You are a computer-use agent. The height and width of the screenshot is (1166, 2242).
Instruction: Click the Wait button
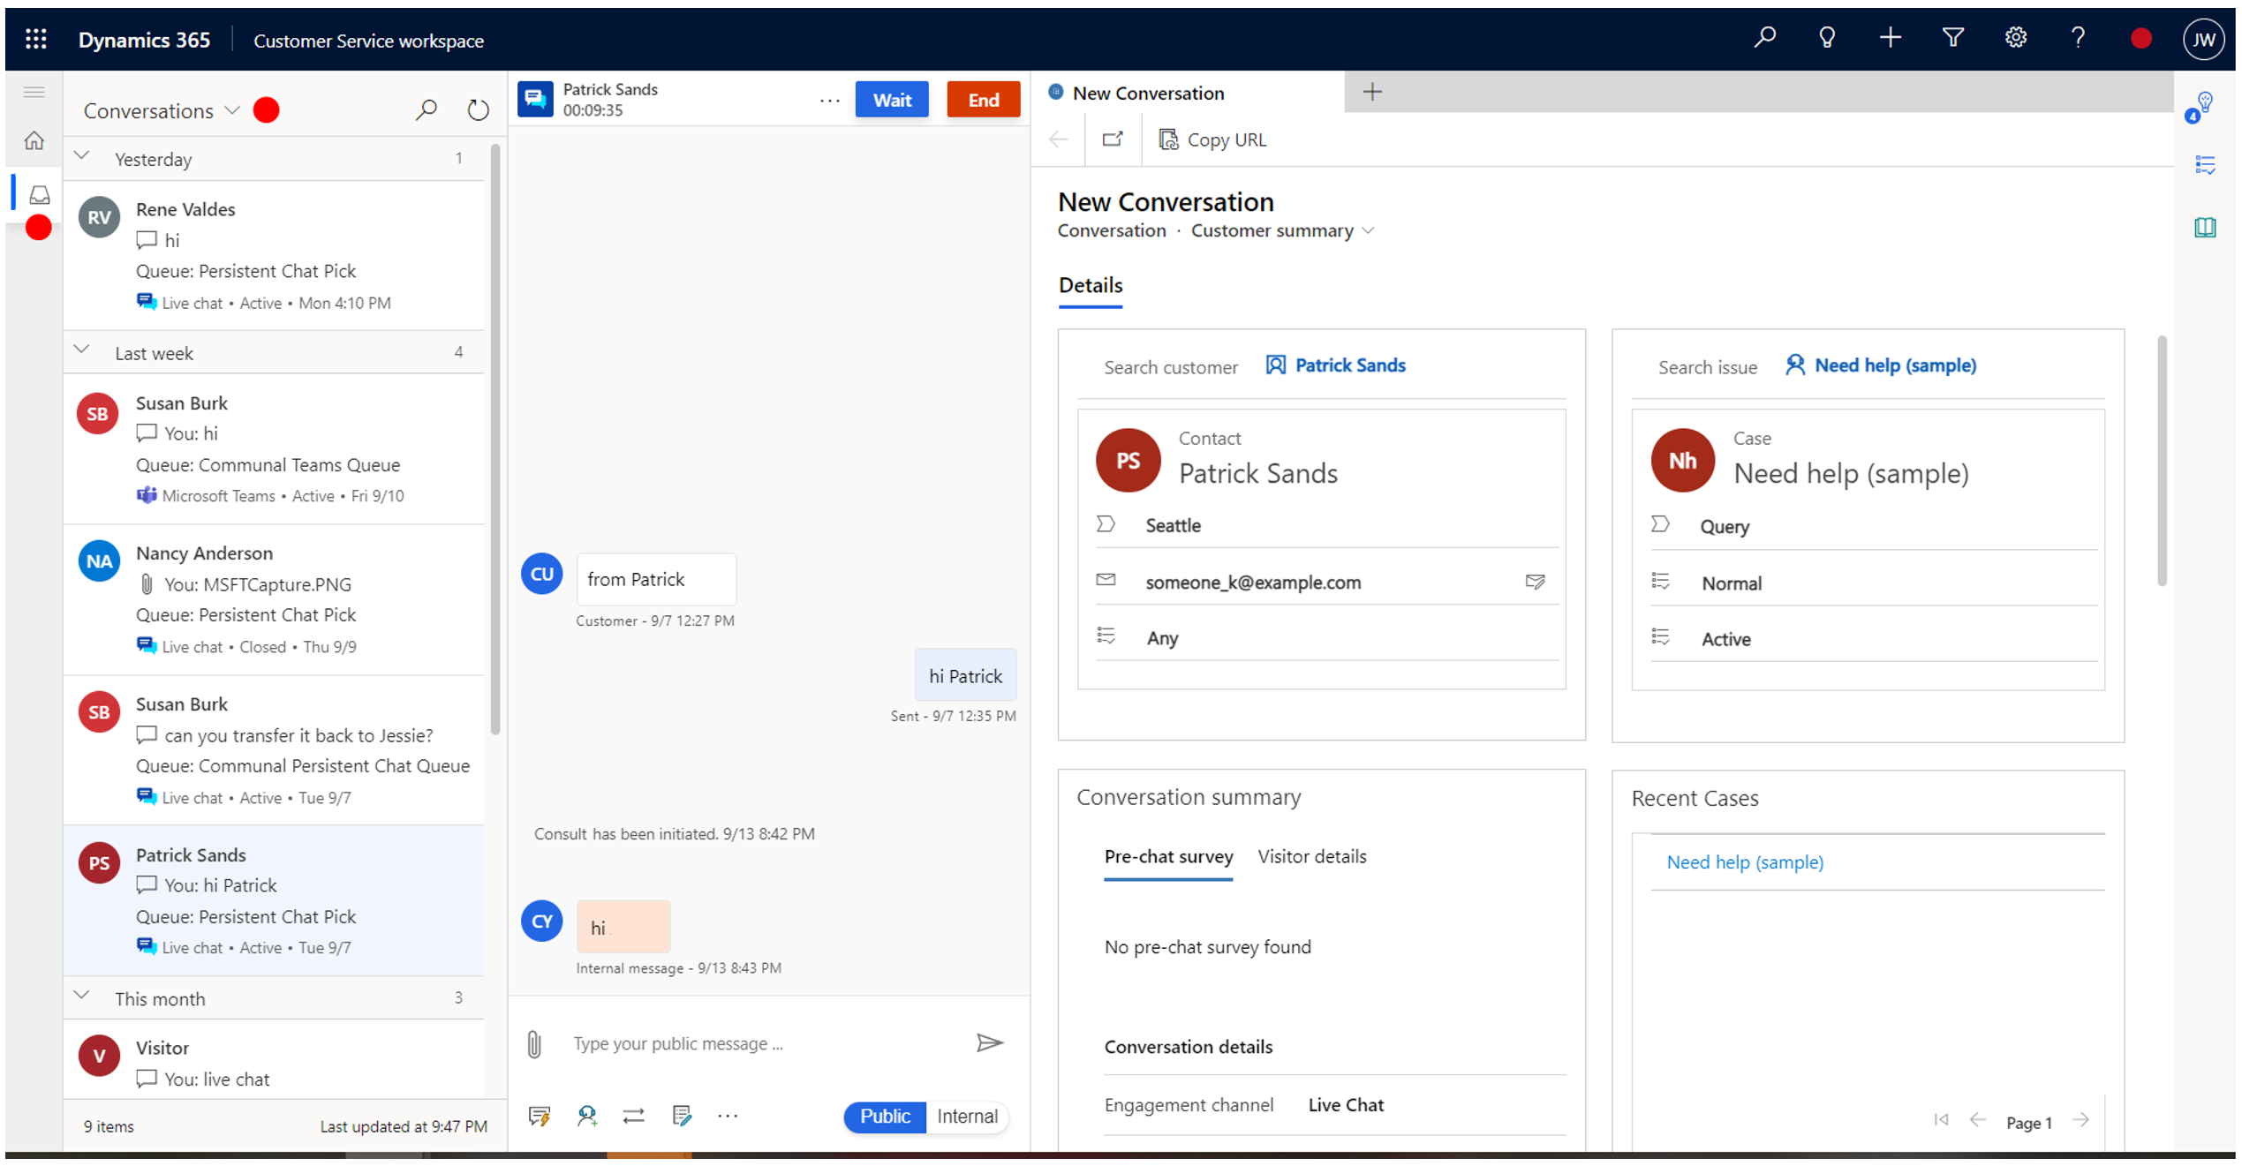click(x=893, y=98)
